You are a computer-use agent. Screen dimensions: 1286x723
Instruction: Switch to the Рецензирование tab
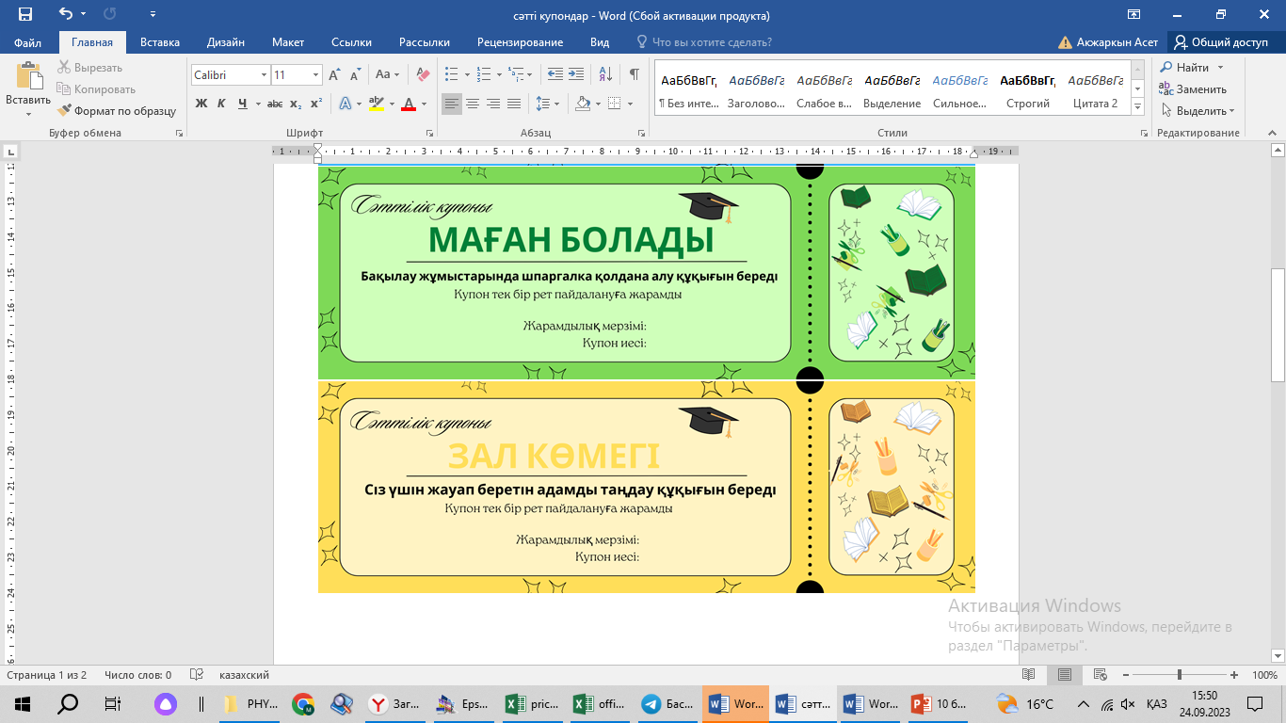pyautogui.click(x=520, y=42)
